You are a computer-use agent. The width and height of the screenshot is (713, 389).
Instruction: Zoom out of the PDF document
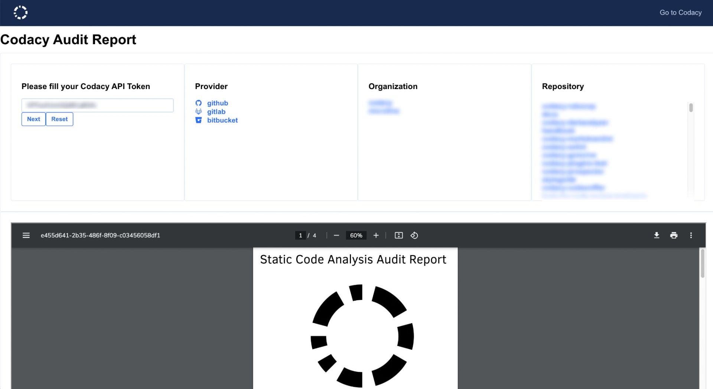336,235
